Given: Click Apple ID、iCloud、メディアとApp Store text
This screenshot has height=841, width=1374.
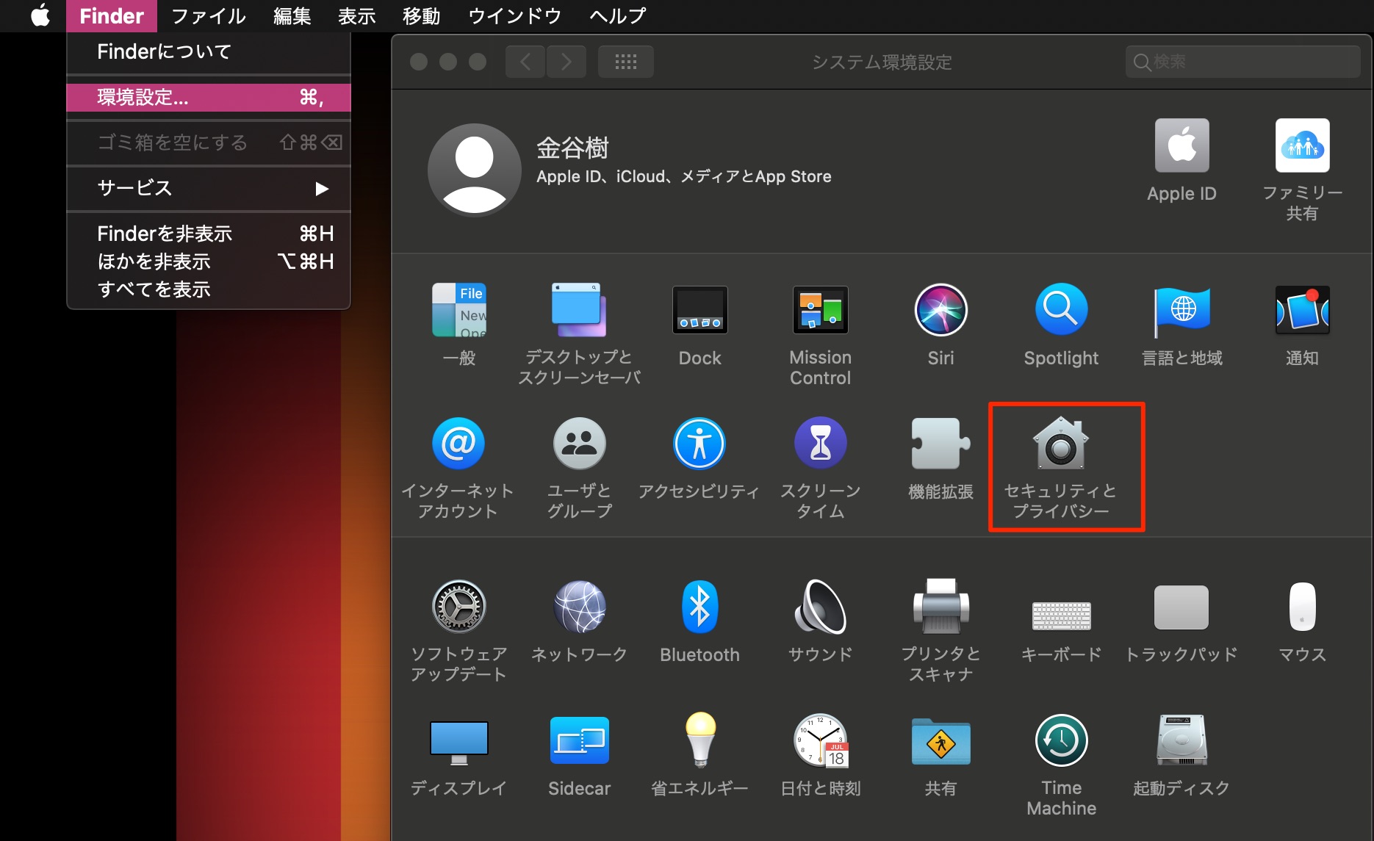Looking at the screenshot, I should tap(683, 176).
